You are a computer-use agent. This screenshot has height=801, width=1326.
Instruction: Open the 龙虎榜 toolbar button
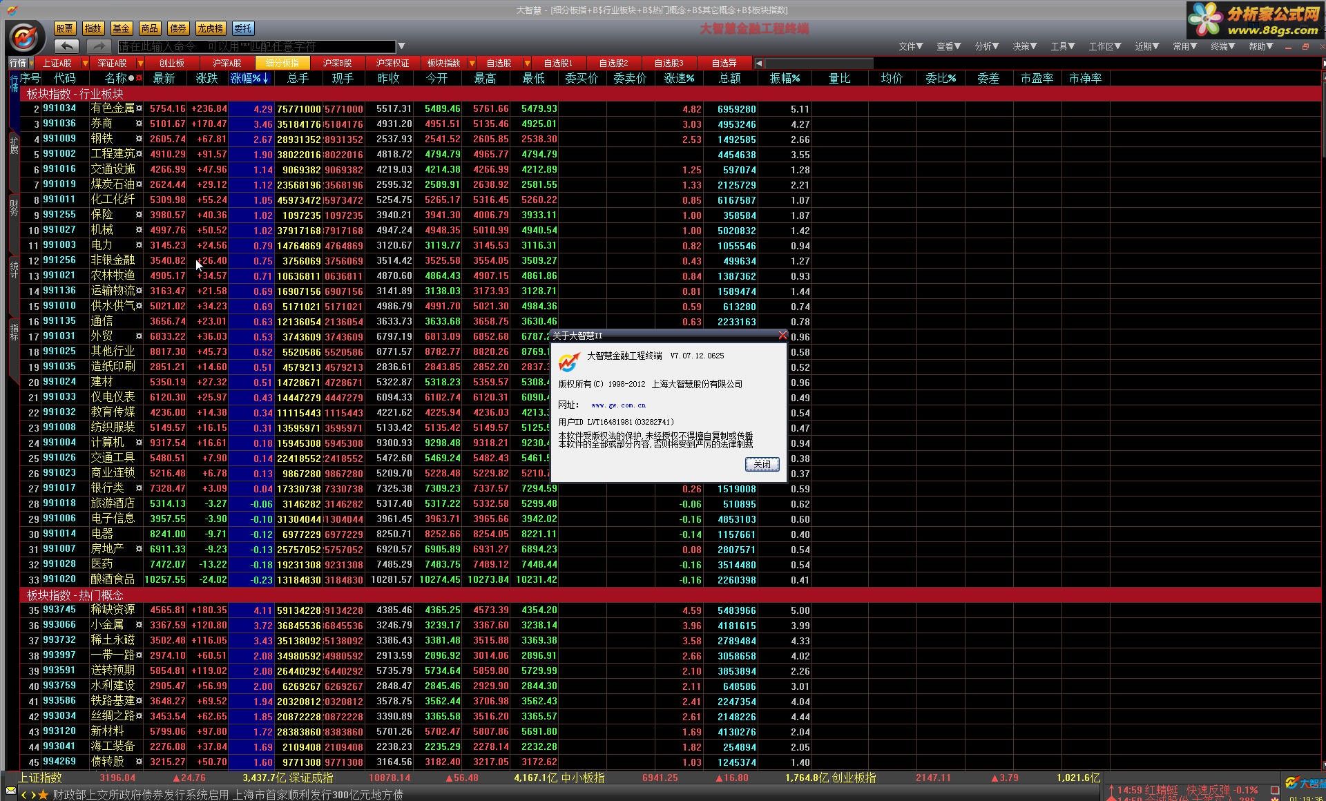210,28
